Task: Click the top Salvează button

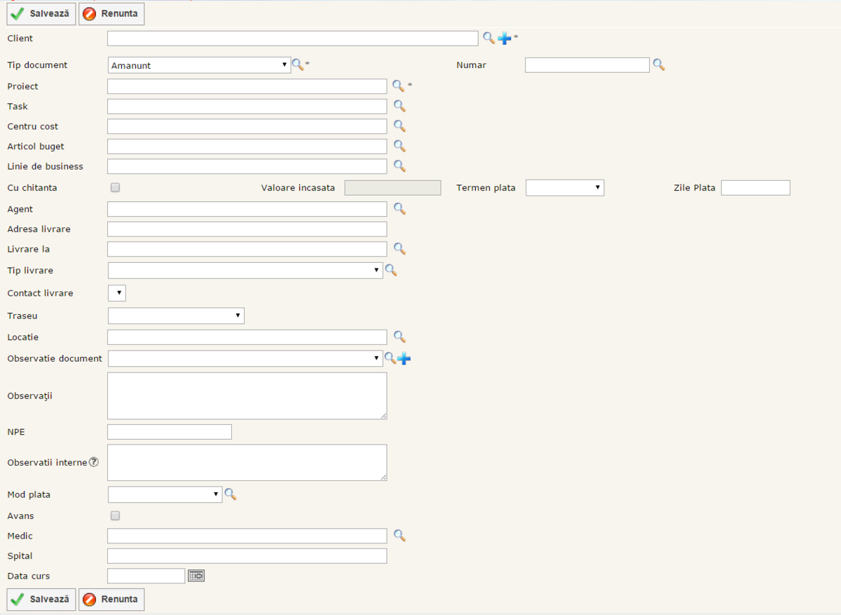Action: tap(41, 13)
